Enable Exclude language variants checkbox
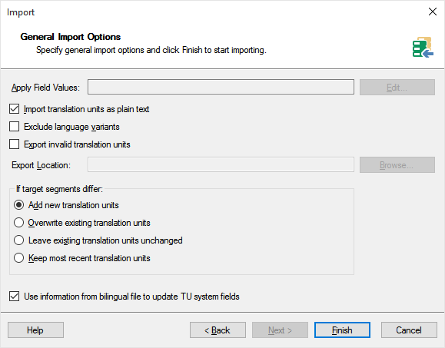The image size is (445, 348). (x=14, y=127)
